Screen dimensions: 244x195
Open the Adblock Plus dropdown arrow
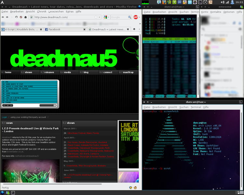click(140, 17)
